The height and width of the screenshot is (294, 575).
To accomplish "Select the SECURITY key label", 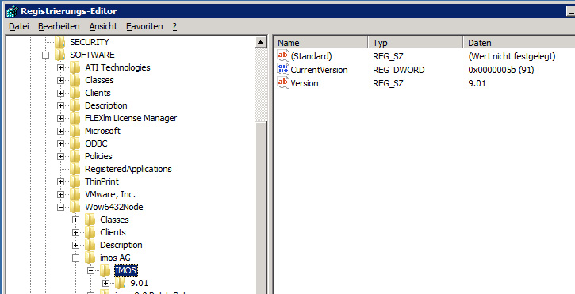I will click(x=90, y=42).
